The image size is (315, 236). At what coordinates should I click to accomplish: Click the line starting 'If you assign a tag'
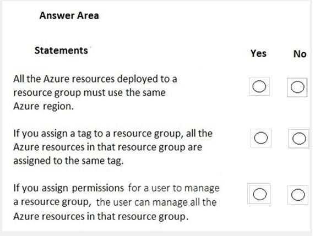tap(113, 134)
